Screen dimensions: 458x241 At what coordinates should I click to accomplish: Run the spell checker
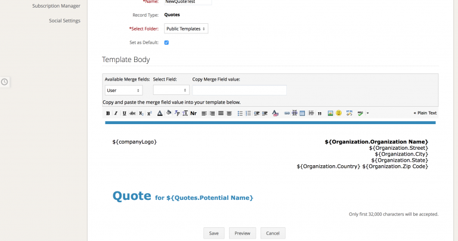coord(360,113)
